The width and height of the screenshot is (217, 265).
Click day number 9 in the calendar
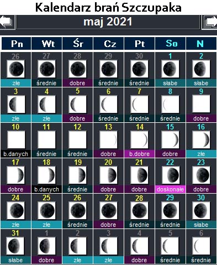(201, 91)
